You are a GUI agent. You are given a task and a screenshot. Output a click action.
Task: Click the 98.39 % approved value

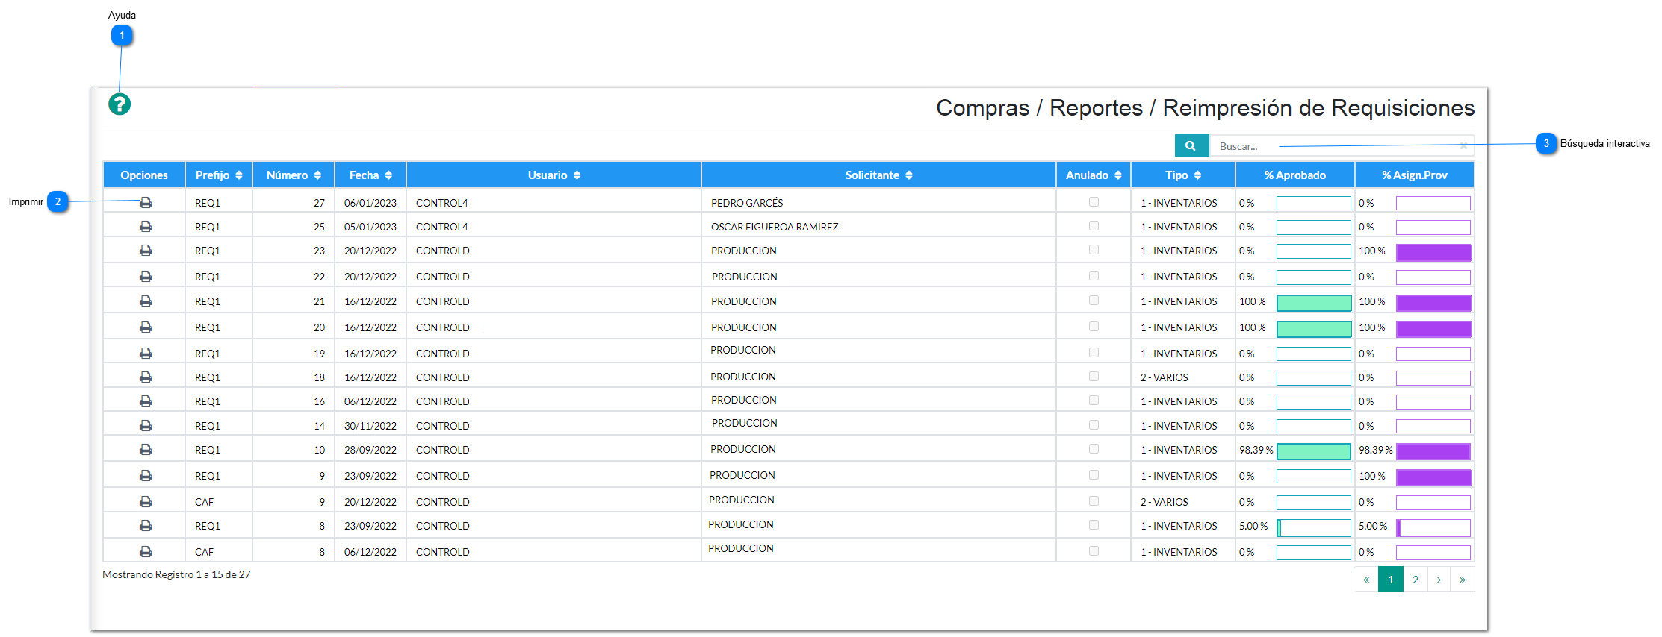point(1256,450)
